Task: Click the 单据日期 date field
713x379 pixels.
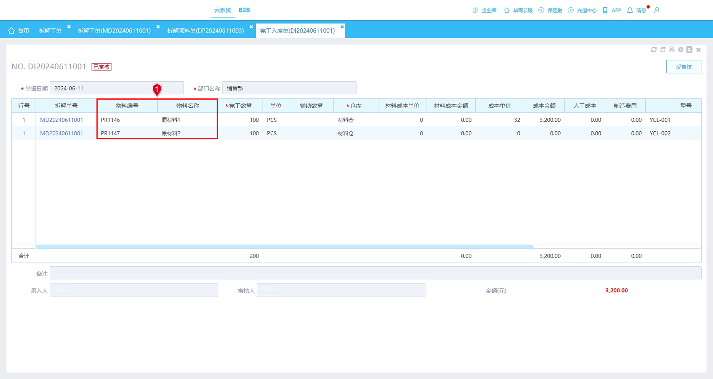Action: 117,88
